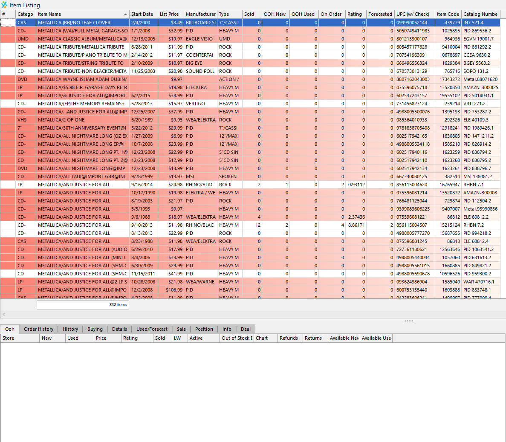Switch to the Sale tab
The width and height of the screenshot is (506, 442).
point(181,329)
